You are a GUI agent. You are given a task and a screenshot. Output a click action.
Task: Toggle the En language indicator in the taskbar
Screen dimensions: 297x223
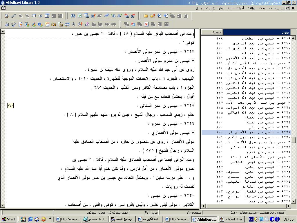point(251,219)
